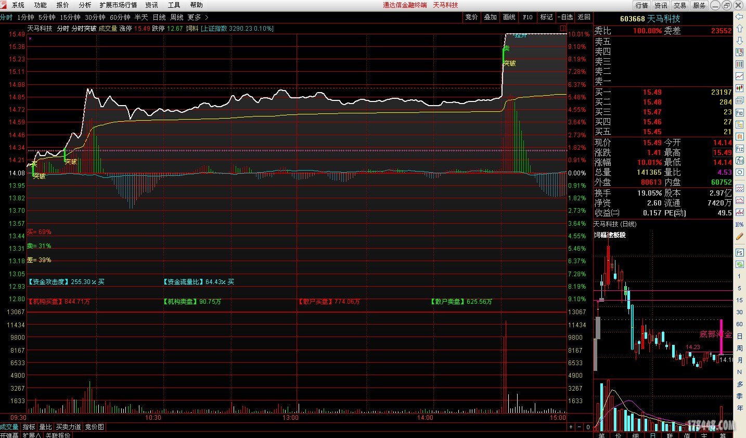Select the 竞价图 bottom tab
Viewport: 746px width, 438px height.
(94, 427)
